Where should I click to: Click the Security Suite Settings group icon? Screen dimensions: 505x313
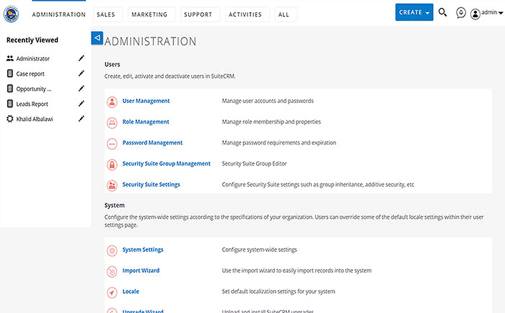pyautogui.click(x=112, y=185)
